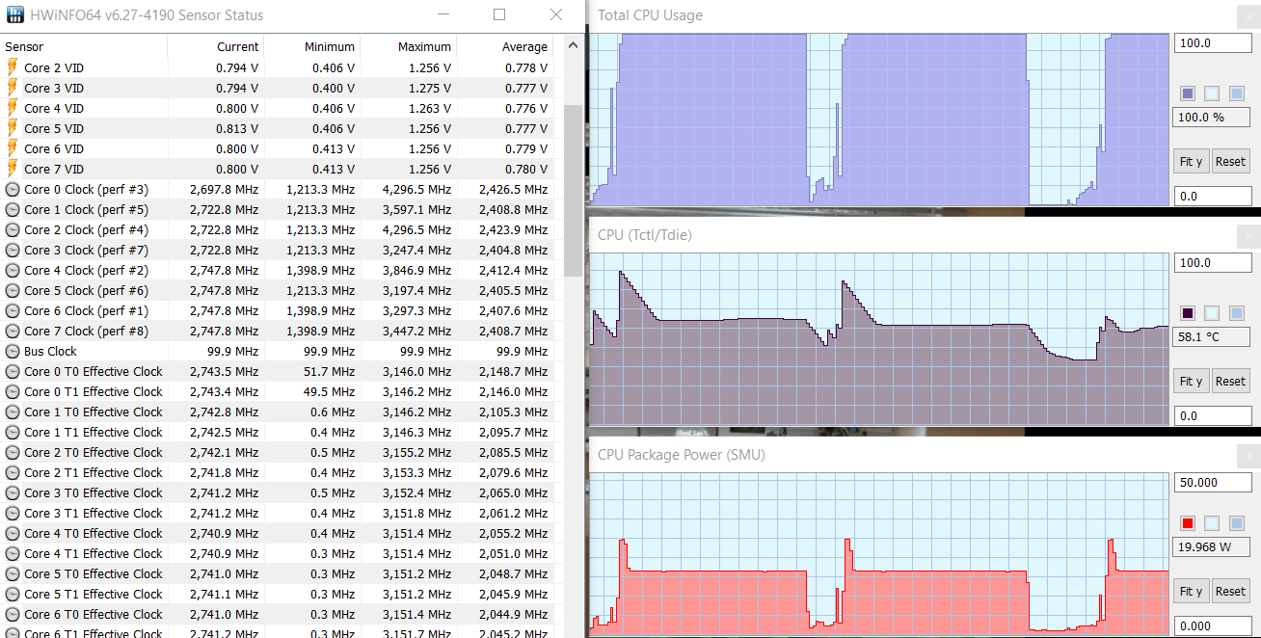The height and width of the screenshot is (638, 1261).
Task: Click the Minimum column header
Action: (312, 46)
